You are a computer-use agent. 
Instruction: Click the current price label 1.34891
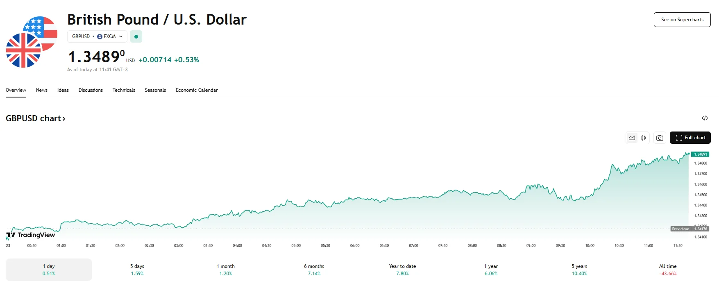[x=700, y=154]
